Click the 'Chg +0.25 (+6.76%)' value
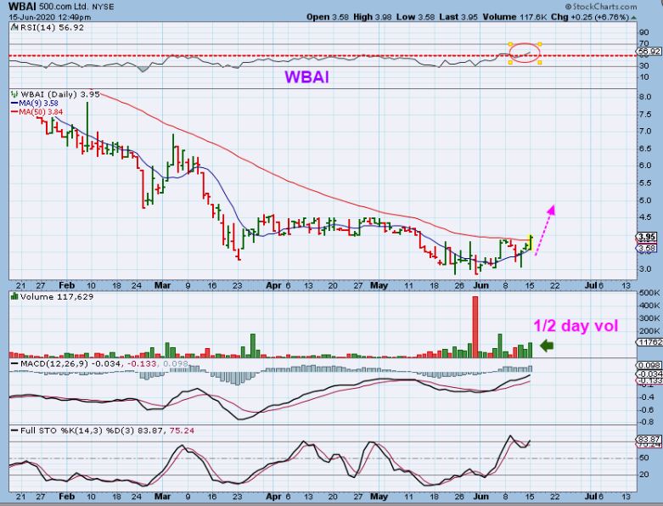This screenshot has height=506, width=663. pyautogui.click(x=590, y=17)
